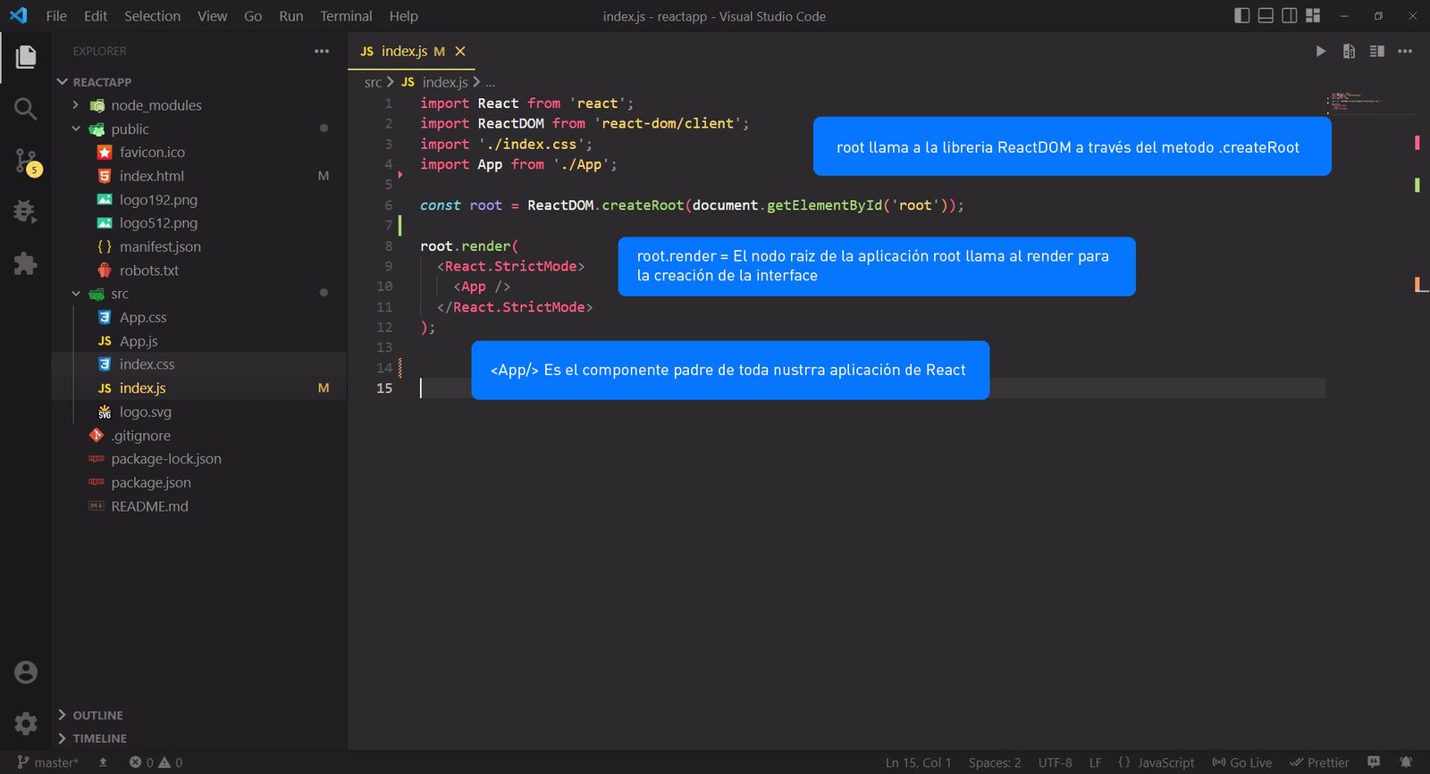Toggle the Secondary Side Bar layout icon

1289,16
